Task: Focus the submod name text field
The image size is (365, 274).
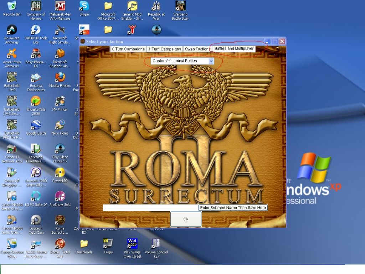Action: coord(150,208)
